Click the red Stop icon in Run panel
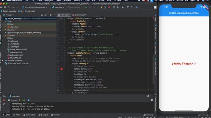This screenshot has width=211, height=118. pyautogui.click(x=4, y=100)
